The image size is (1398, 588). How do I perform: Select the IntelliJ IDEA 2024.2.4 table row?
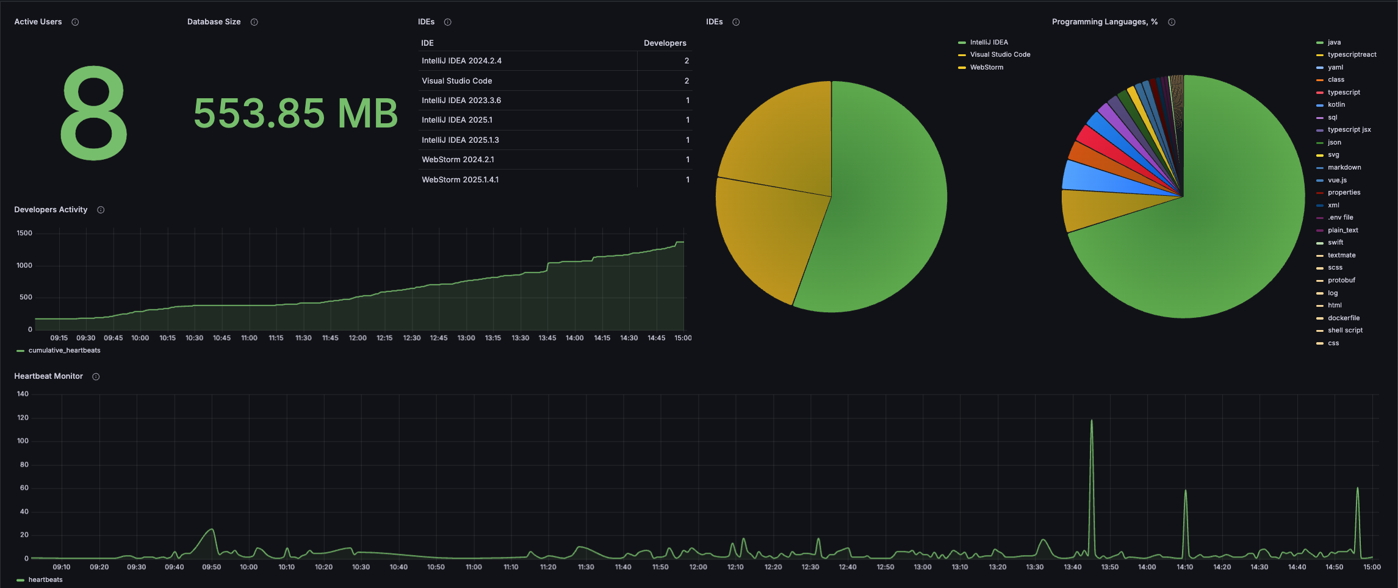click(555, 61)
